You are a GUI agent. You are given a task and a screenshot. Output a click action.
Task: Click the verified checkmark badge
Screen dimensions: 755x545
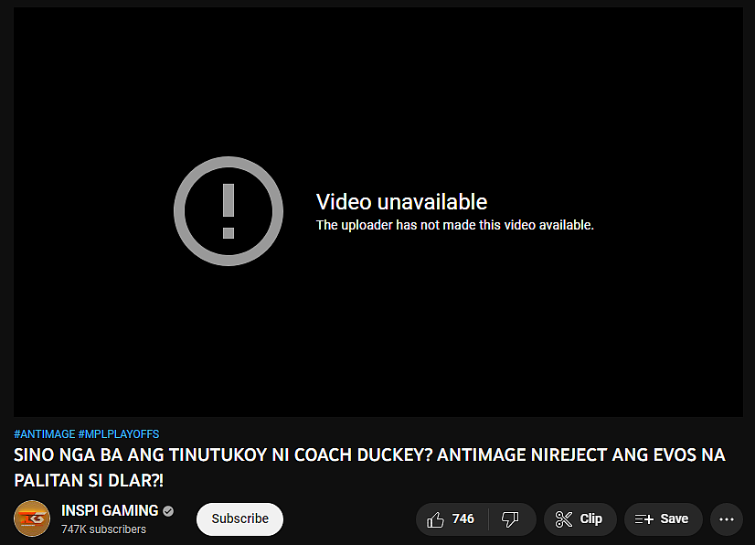pos(168,511)
